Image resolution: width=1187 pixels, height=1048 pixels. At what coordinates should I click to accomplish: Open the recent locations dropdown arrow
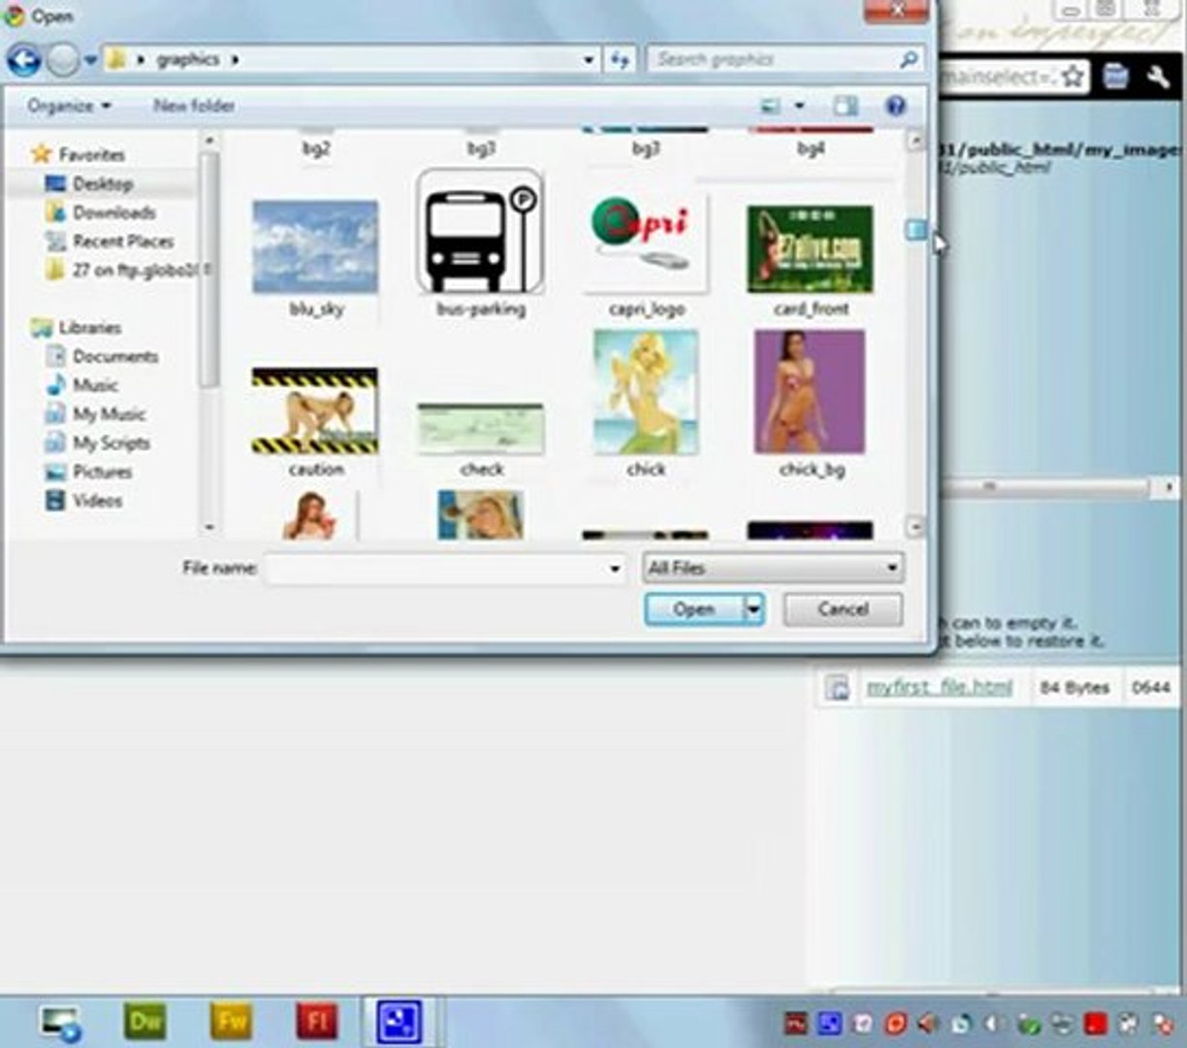tap(90, 60)
